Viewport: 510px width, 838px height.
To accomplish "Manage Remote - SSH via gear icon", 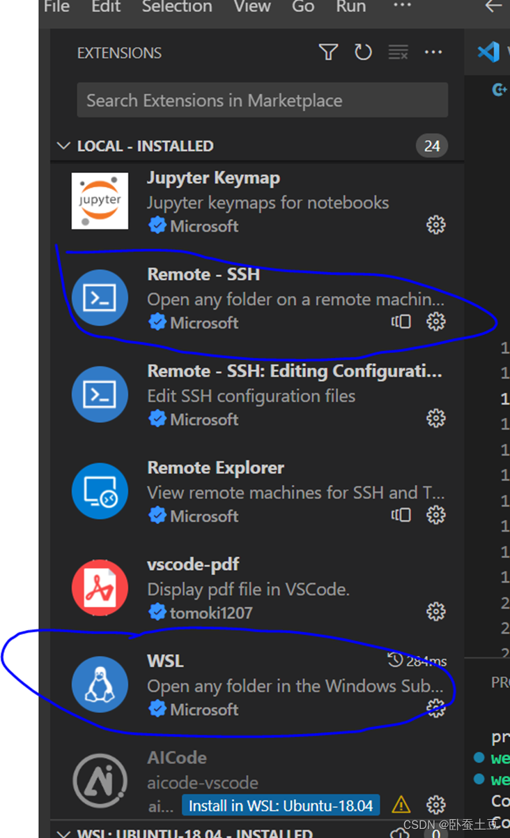I will pos(436,321).
